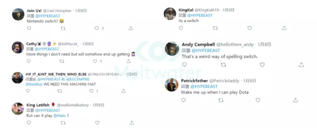The image size is (317, 128).
Task: Like Andy Campbell's weird spelling tweet
Action: 262,65
